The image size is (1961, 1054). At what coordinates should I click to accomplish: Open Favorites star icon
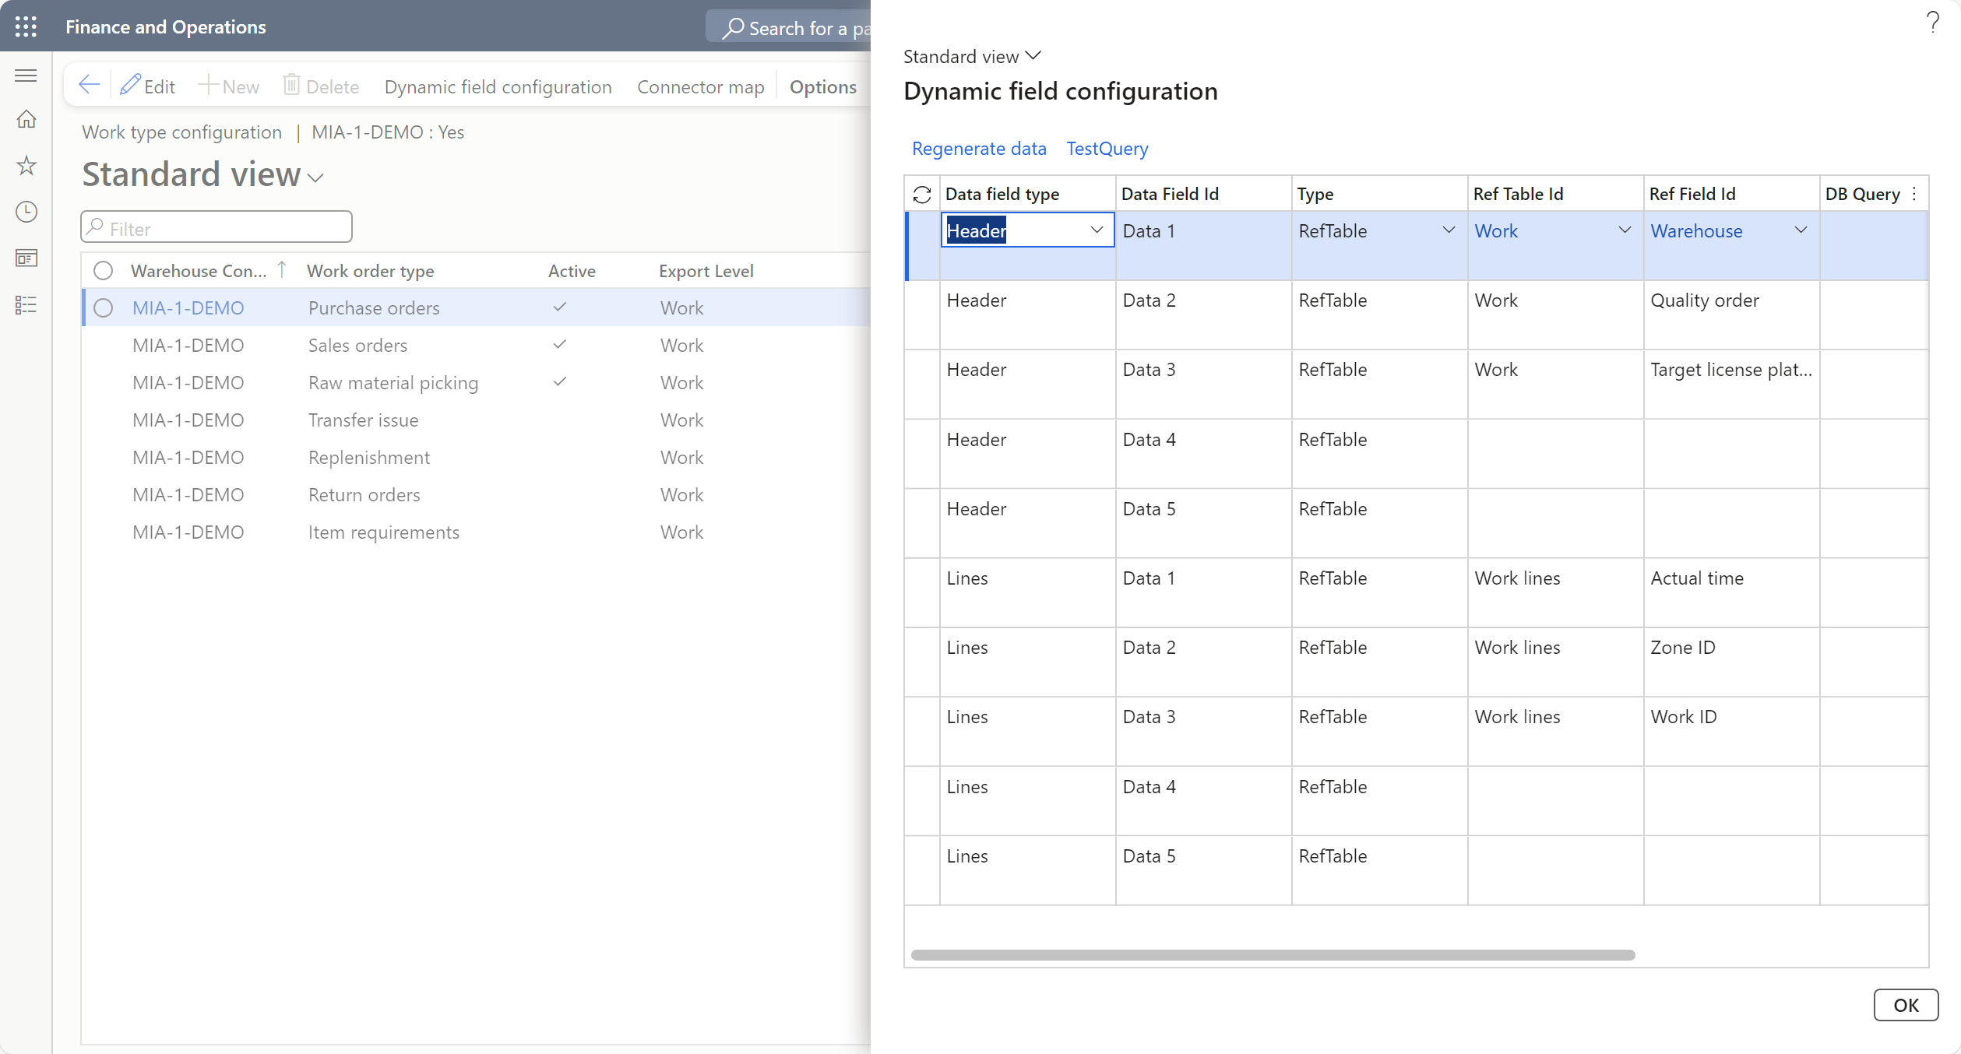(x=26, y=165)
